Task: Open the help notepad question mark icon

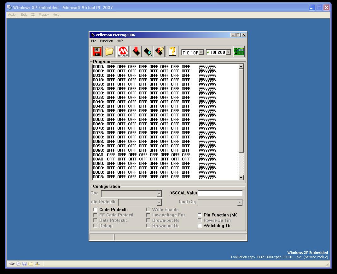Action: 172,52
